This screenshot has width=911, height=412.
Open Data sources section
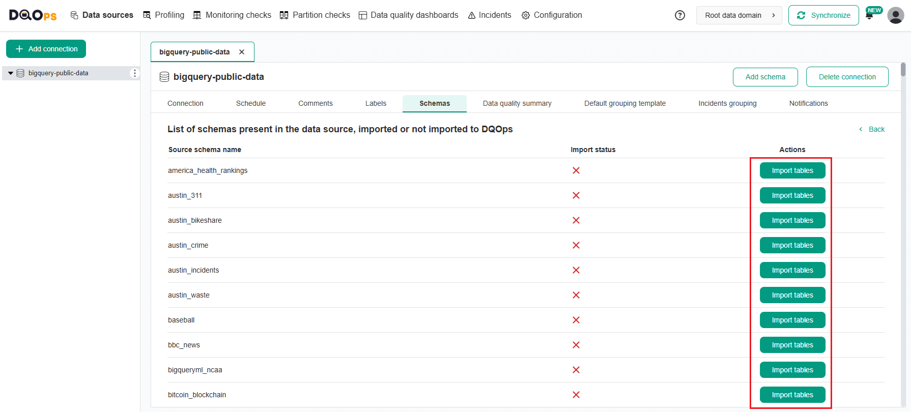[102, 15]
